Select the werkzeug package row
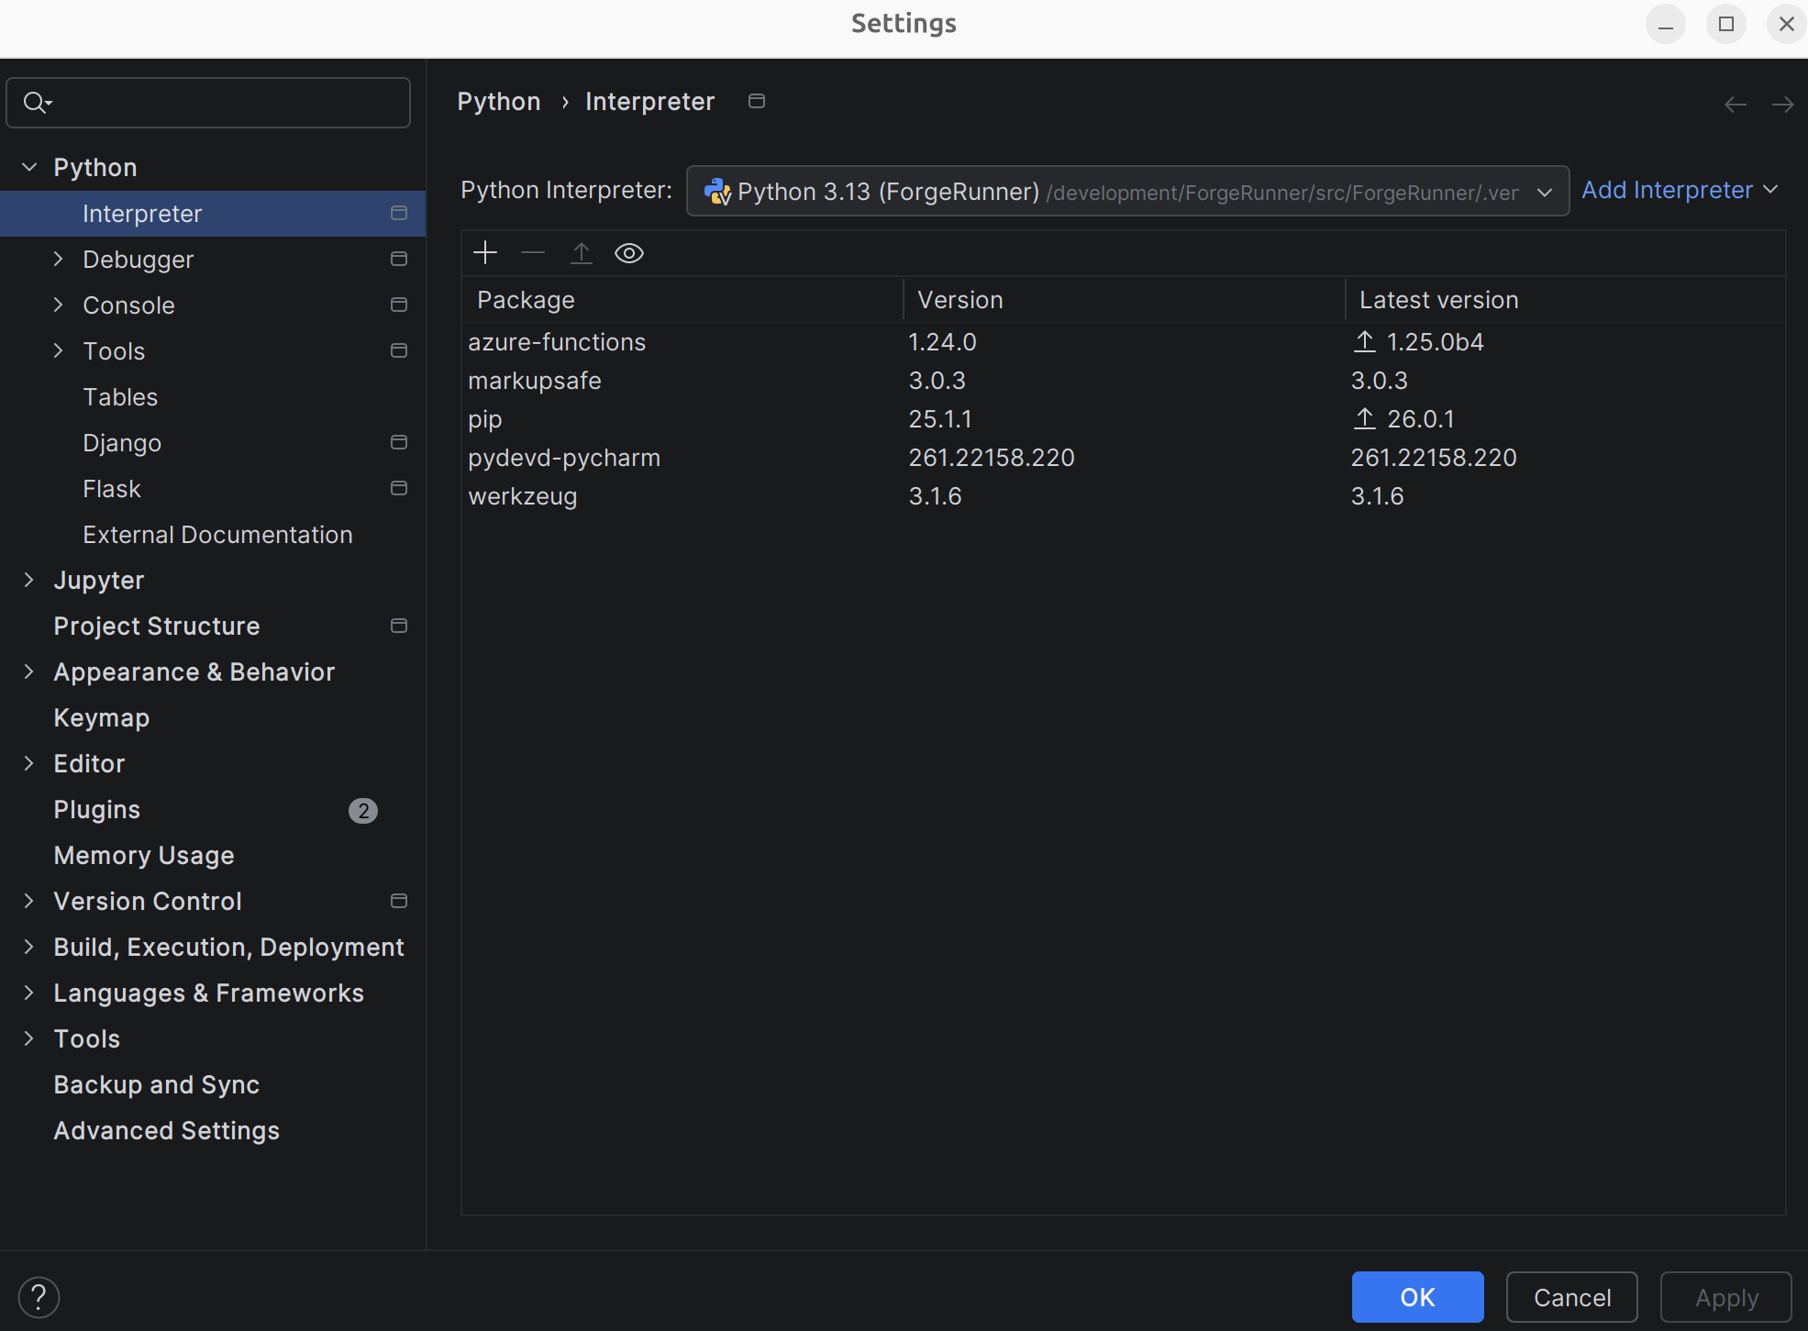 coord(523,496)
